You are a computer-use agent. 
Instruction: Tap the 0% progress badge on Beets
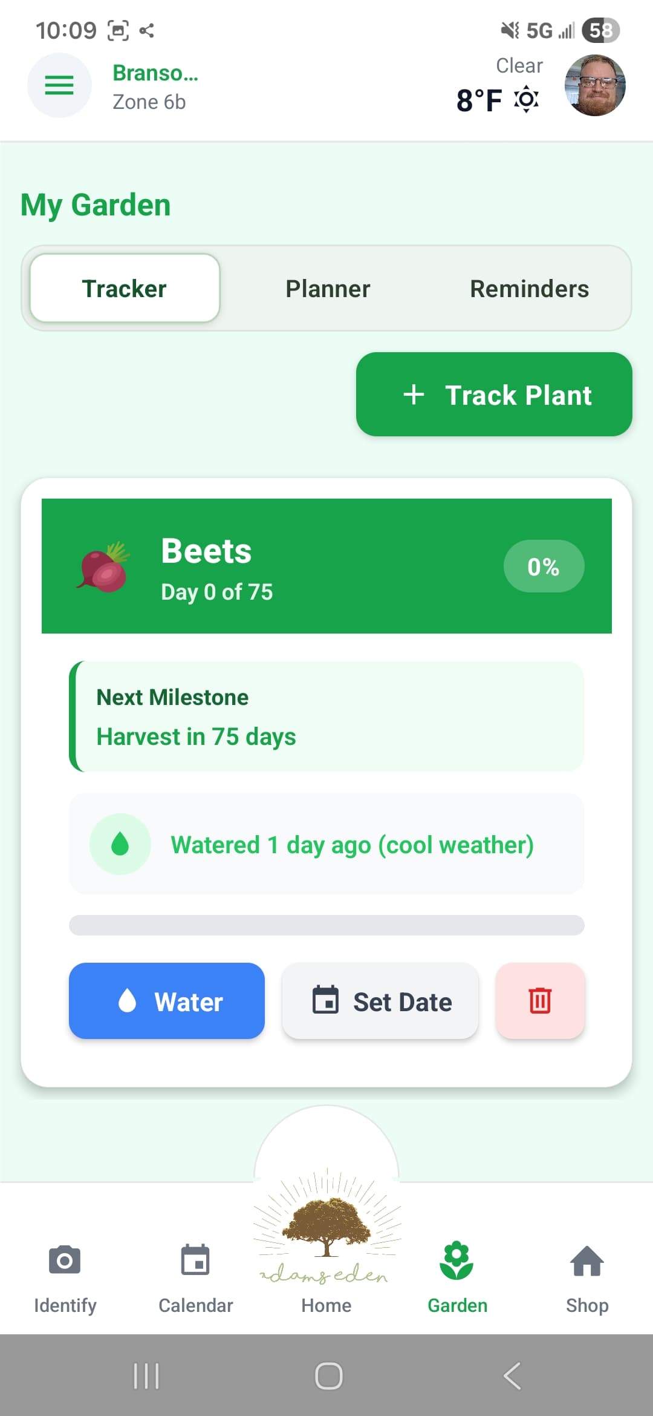click(543, 566)
